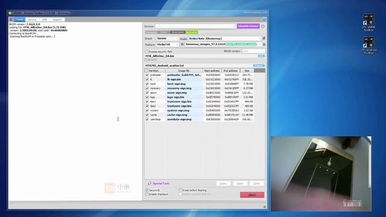Viewport: 386px width, 217px height.
Task: Open the Platform dropdown showing MediaTek
Action: [168, 45]
